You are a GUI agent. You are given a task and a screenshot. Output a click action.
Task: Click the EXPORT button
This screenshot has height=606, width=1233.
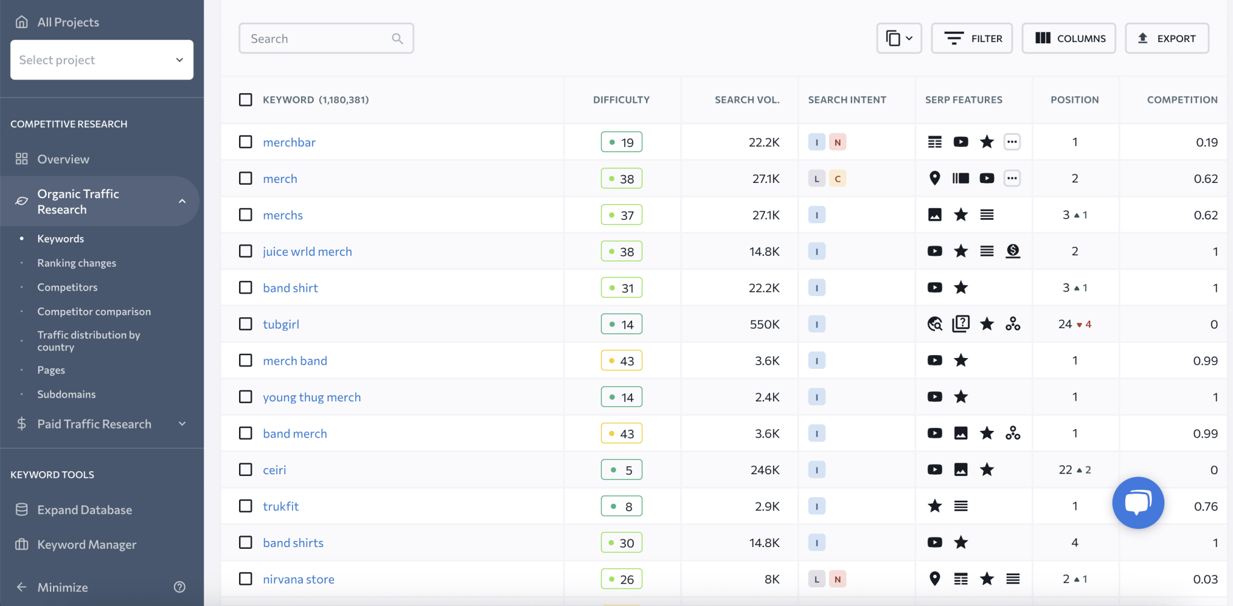(1167, 39)
